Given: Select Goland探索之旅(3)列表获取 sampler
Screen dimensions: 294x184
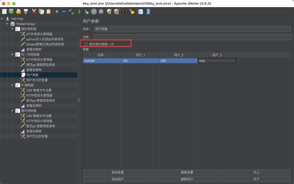Looking at the screenshot, I should [45, 44].
